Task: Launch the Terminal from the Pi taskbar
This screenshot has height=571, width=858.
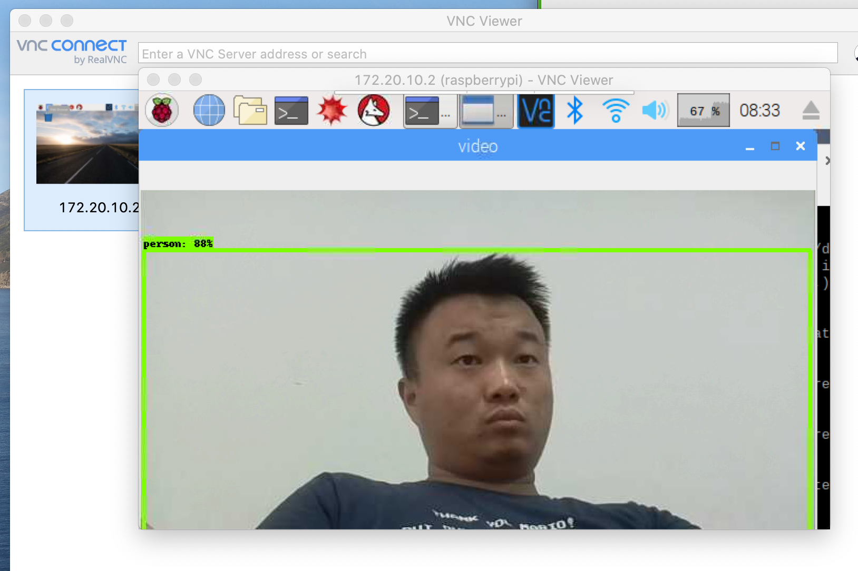Action: [x=291, y=111]
